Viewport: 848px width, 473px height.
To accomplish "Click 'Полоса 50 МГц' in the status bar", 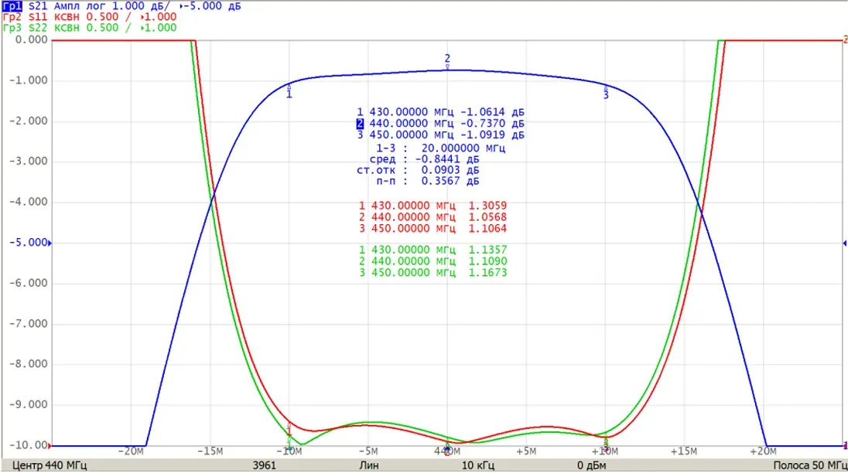I will coord(809,465).
